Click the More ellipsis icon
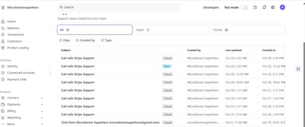 point(3,124)
